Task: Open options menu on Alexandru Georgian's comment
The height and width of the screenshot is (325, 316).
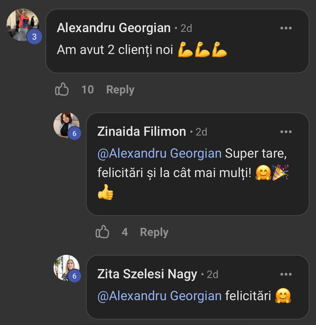Action: click(x=286, y=28)
